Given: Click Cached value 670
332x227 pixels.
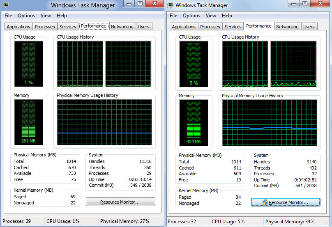Looking at the screenshot, I should tap(72, 167).
